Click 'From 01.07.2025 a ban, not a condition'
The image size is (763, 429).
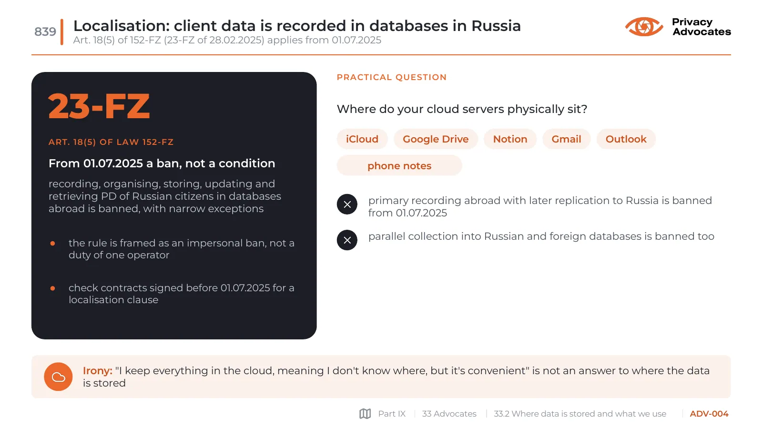click(x=162, y=163)
